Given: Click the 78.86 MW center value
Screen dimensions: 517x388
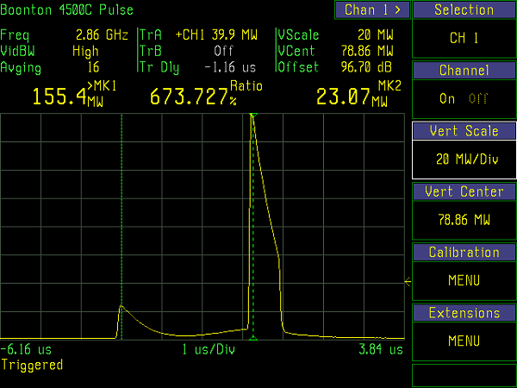Looking at the screenshot, I should click(x=464, y=220).
